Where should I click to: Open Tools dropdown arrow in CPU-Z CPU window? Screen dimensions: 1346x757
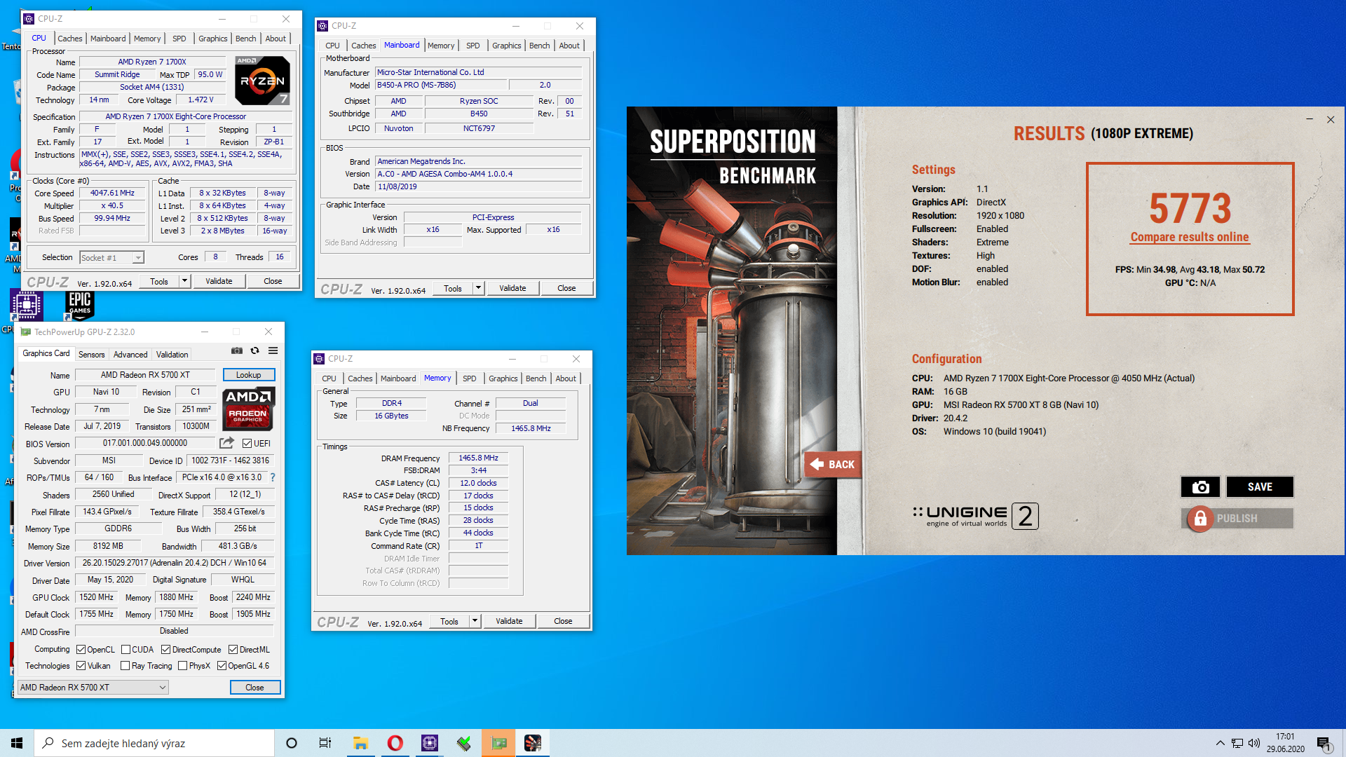pyautogui.click(x=184, y=281)
